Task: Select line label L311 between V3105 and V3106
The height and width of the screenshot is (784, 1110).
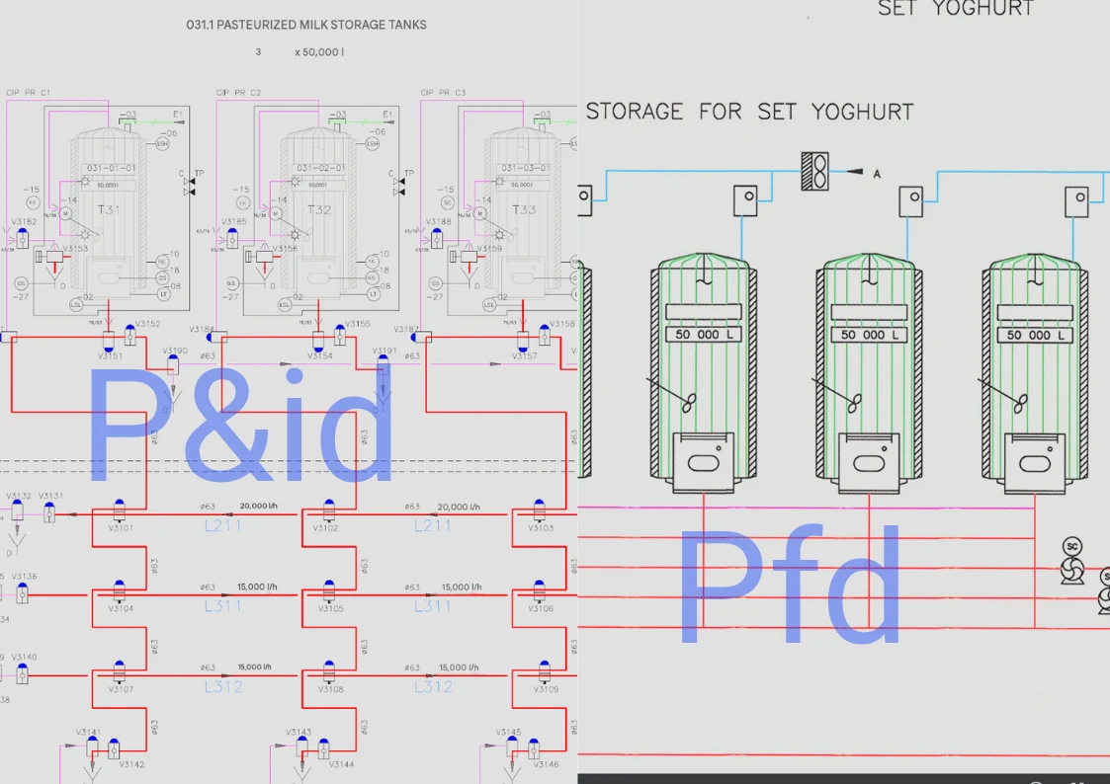Action: 433,606
